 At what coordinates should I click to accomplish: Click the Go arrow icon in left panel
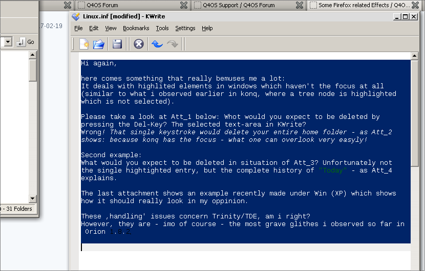[21, 42]
